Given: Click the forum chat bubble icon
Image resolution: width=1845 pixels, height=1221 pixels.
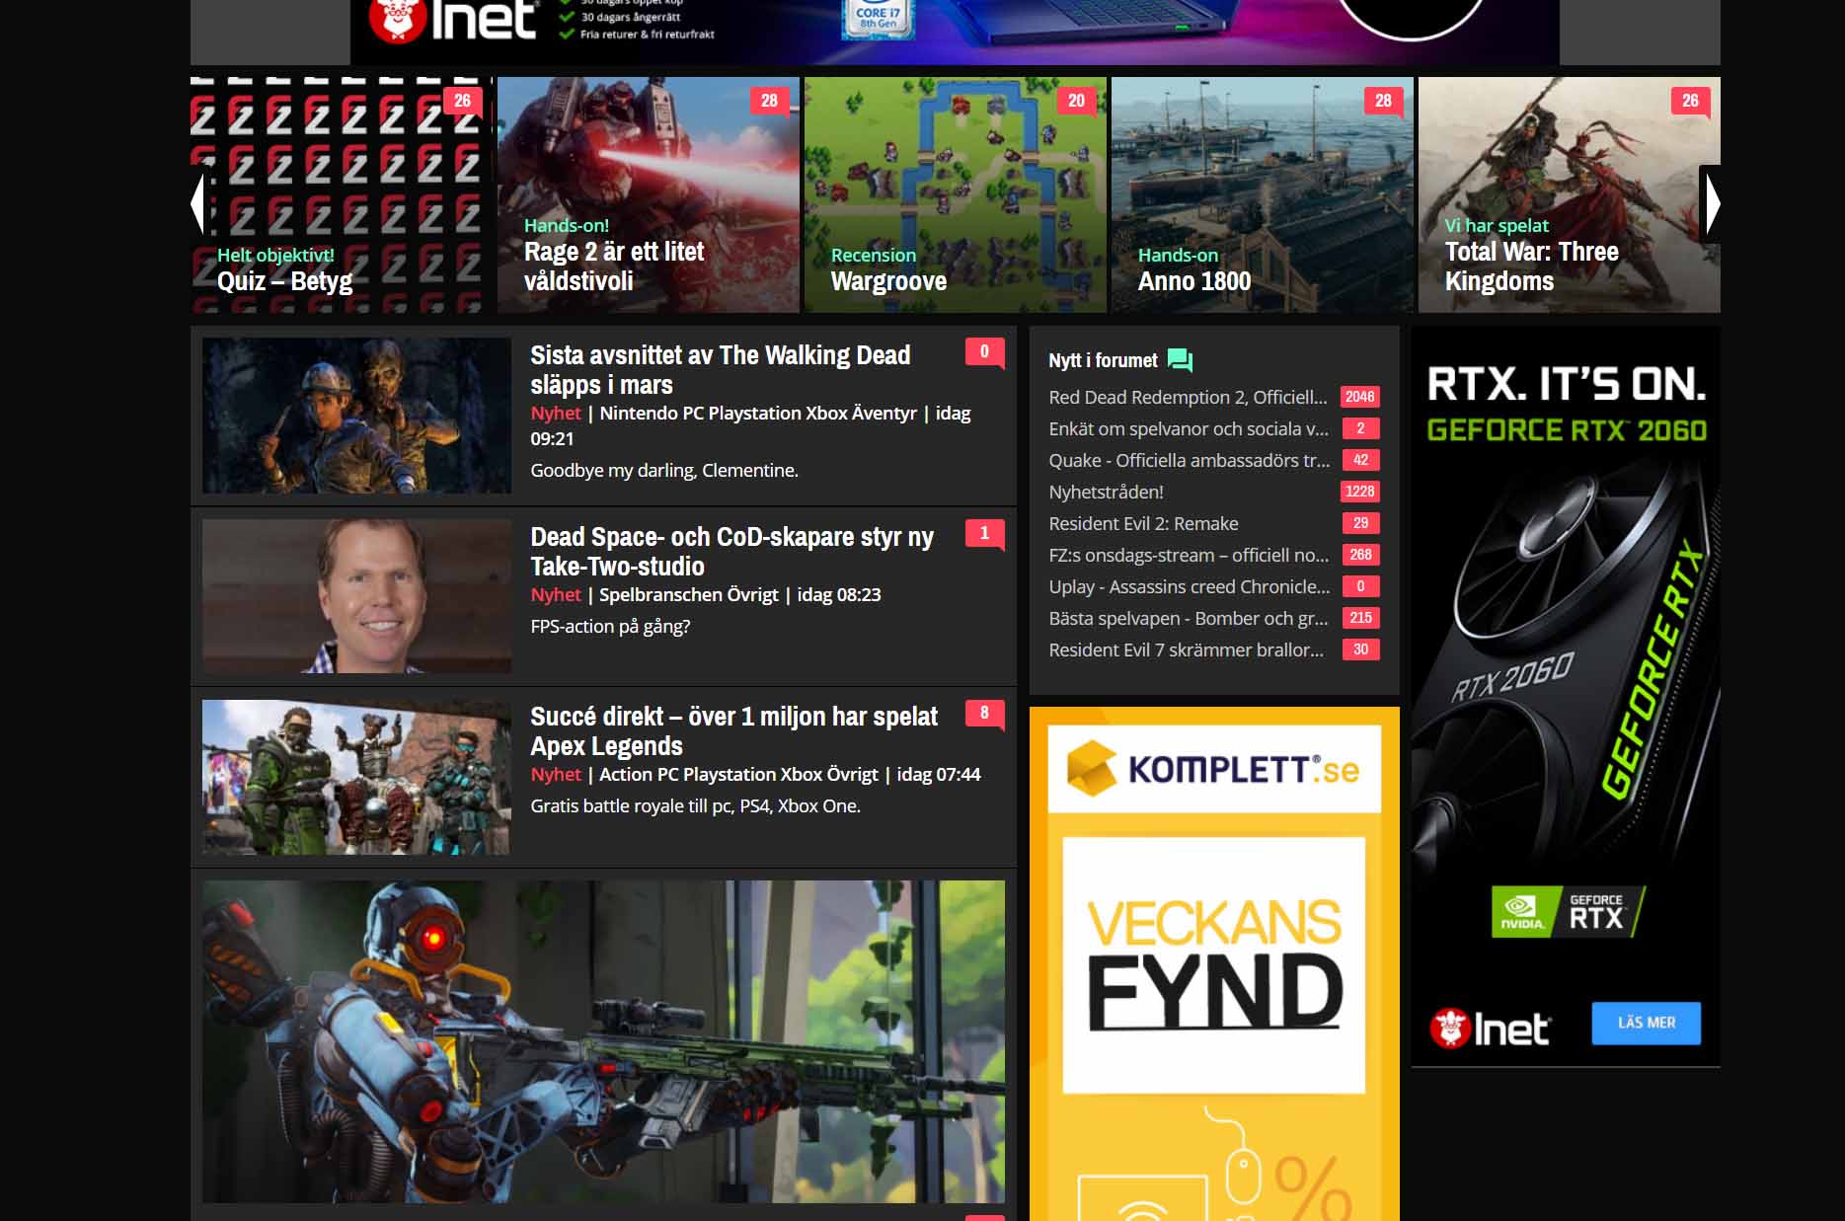Looking at the screenshot, I should pyautogui.click(x=1180, y=360).
